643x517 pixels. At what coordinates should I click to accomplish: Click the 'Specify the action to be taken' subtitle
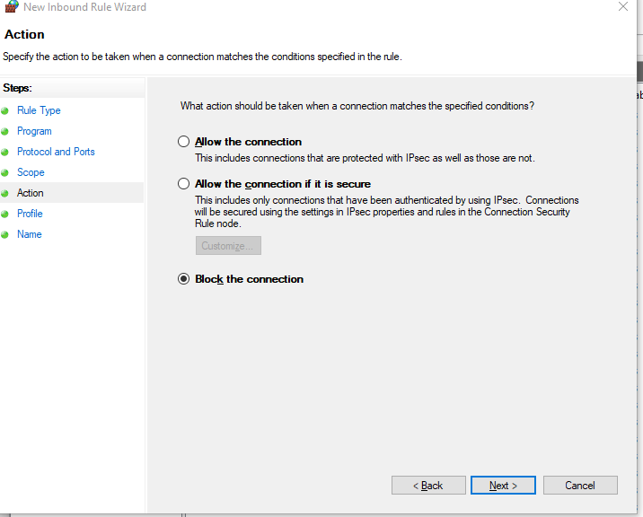click(x=202, y=57)
